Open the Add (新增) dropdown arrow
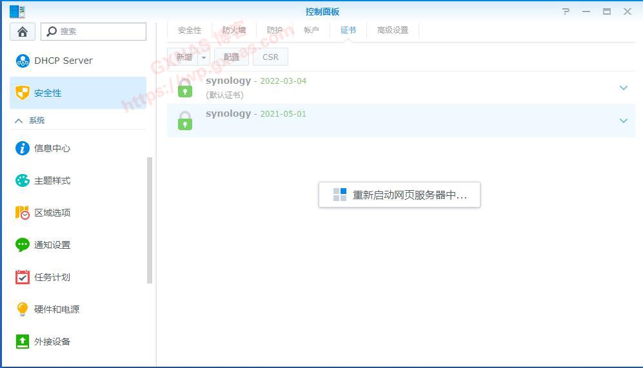Viewport: 643px width, 368px height. pos(204,57)
